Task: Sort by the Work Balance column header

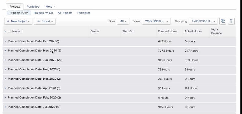Action: (x=216, y=31)
